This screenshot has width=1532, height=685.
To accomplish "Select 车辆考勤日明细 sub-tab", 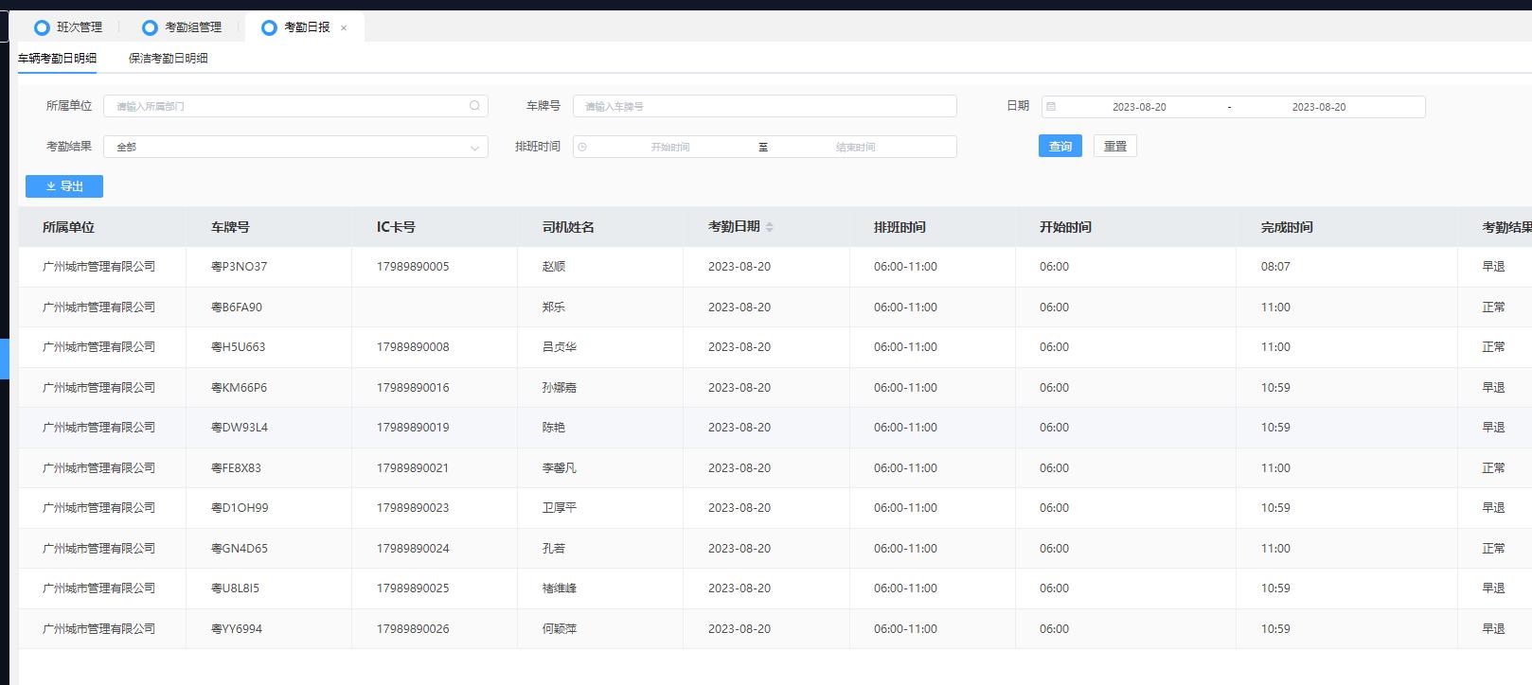I will click(x=57, y=58).
